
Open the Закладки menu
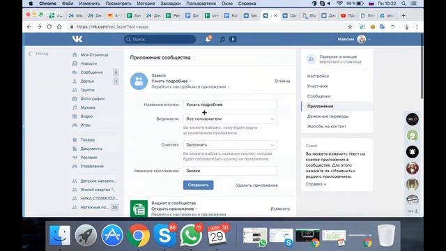170,3
